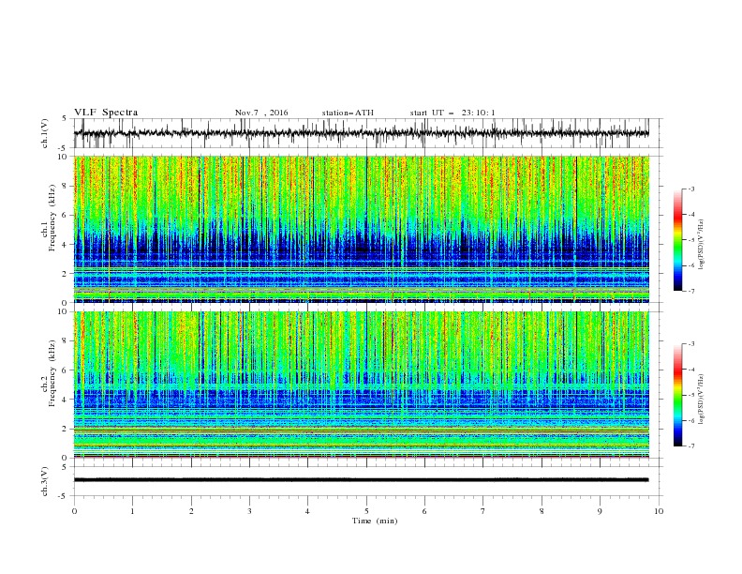Click the ch.1 "Frequency (kHz)" axis label
This screenshot has width=742, height=574.
tap(52, 218)
